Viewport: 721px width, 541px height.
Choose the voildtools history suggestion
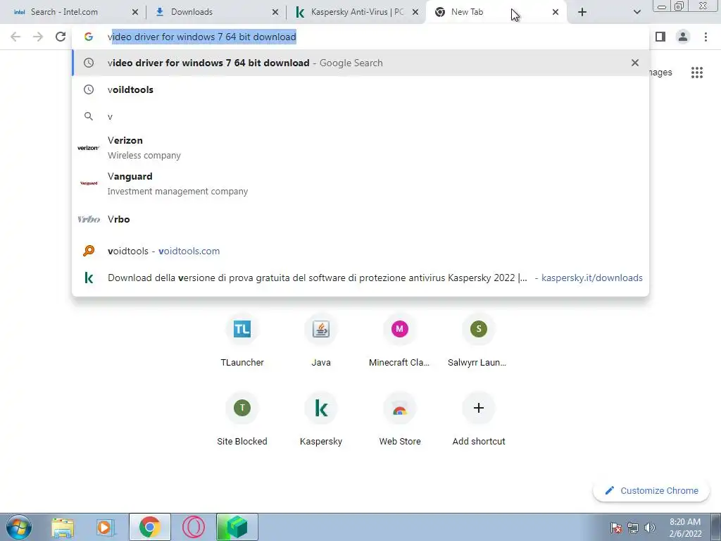[360, 89]
